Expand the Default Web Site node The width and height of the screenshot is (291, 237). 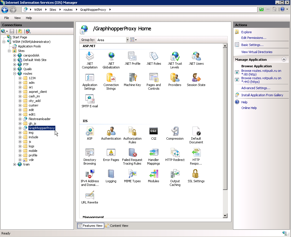(14, 60)
